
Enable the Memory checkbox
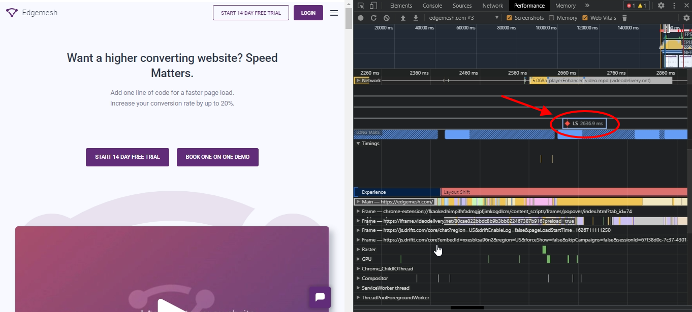(551, 18)
